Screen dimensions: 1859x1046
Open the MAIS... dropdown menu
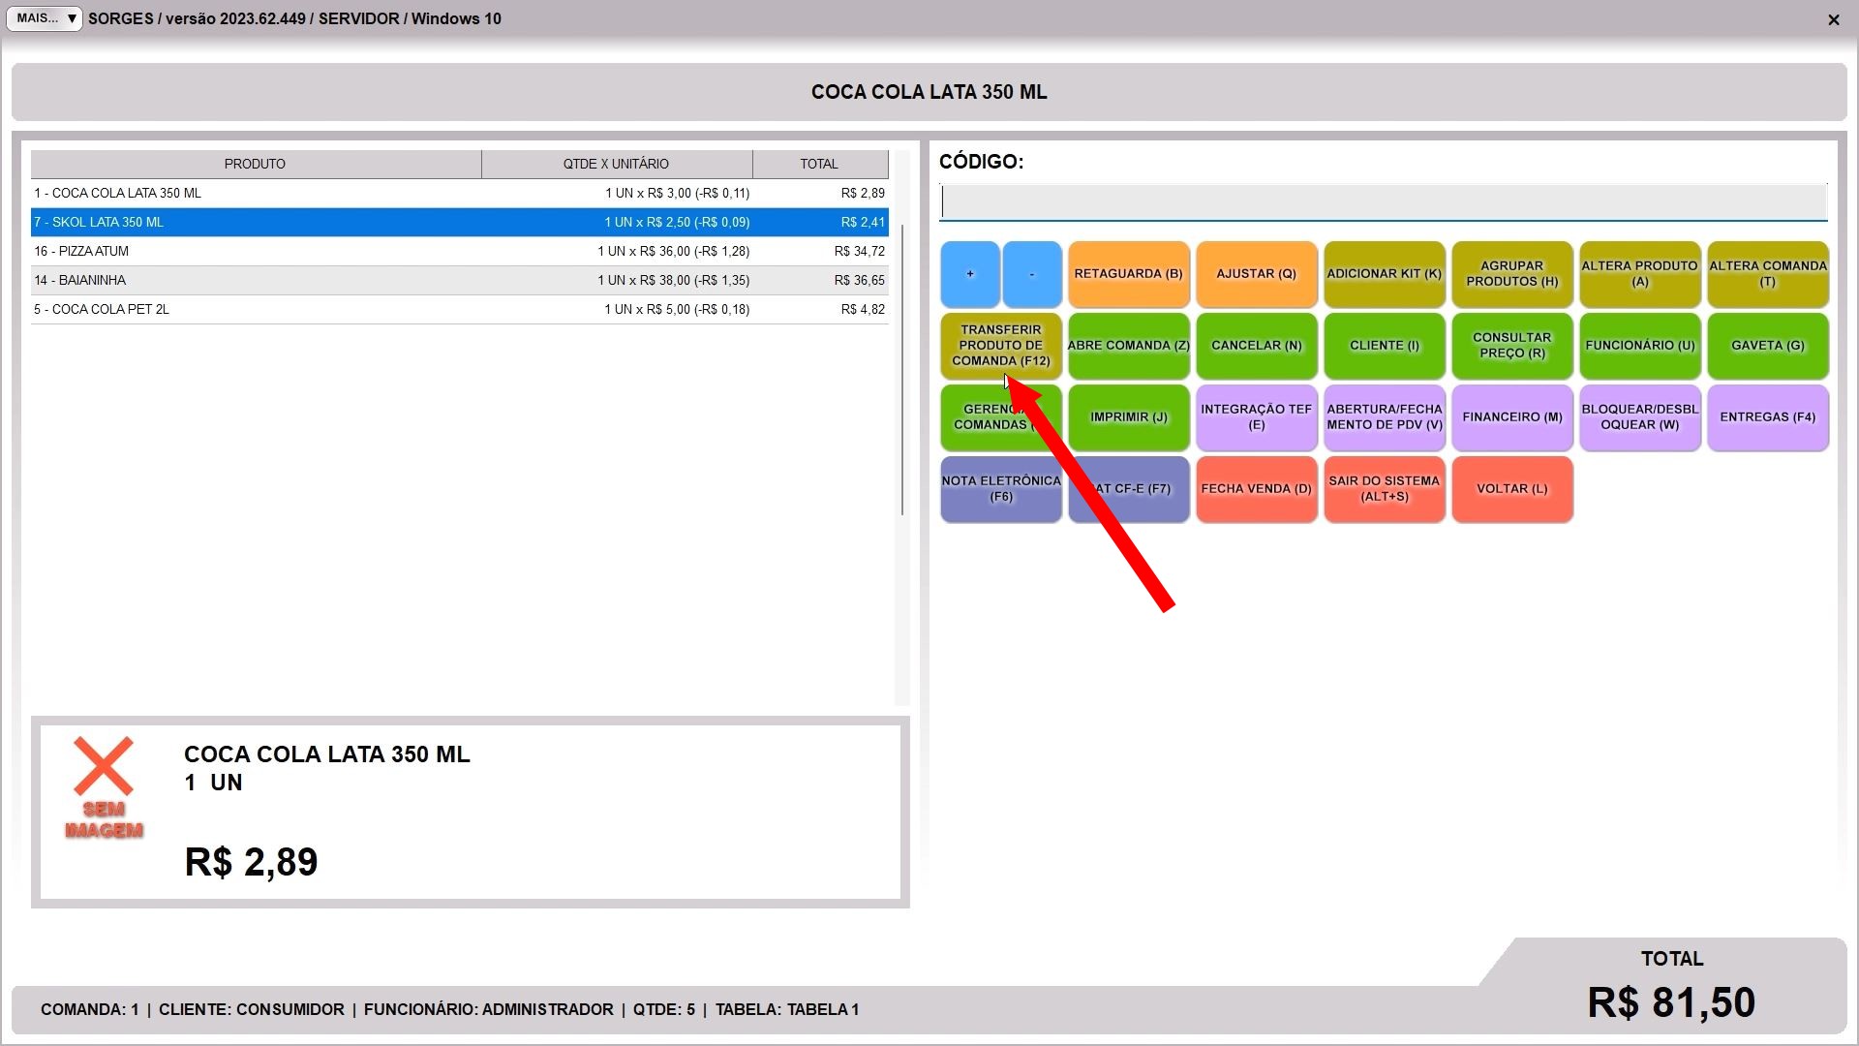[x=45, y=18]
